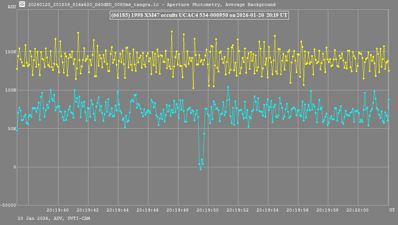Click the ADU axis unit label

pos(12,7)
